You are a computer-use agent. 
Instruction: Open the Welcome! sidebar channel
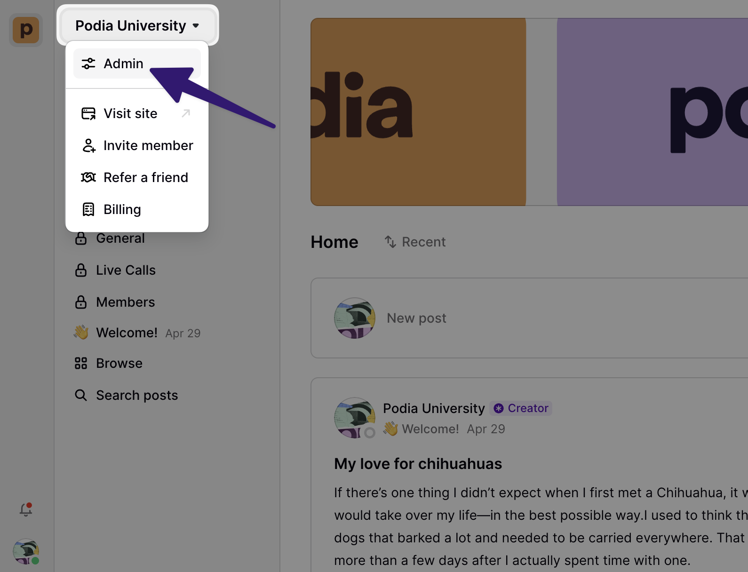pos(127,333)
